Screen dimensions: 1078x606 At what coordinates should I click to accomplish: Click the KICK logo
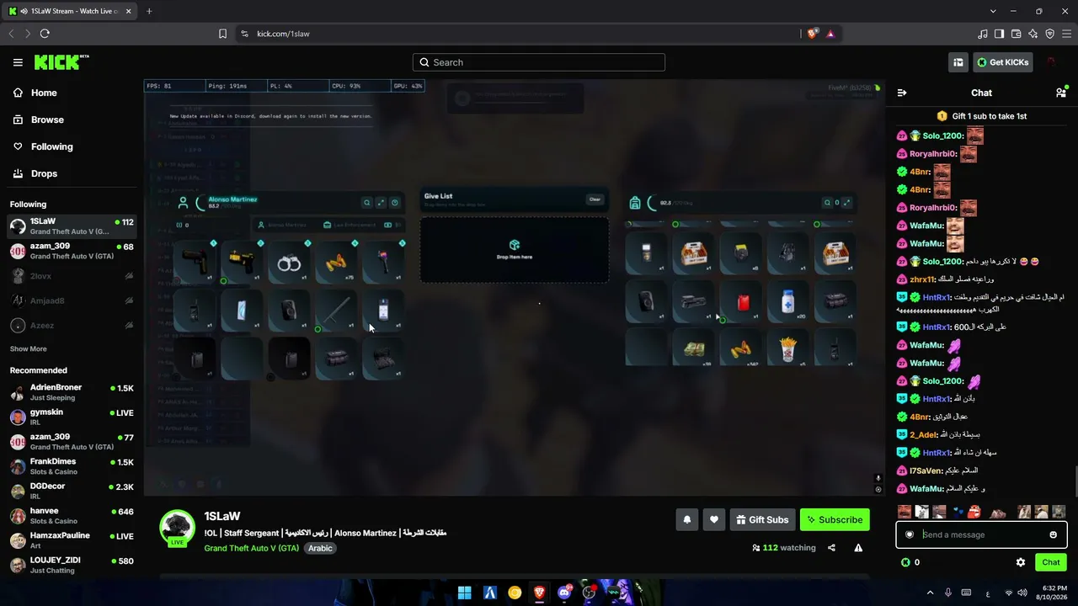coord(61,62)
